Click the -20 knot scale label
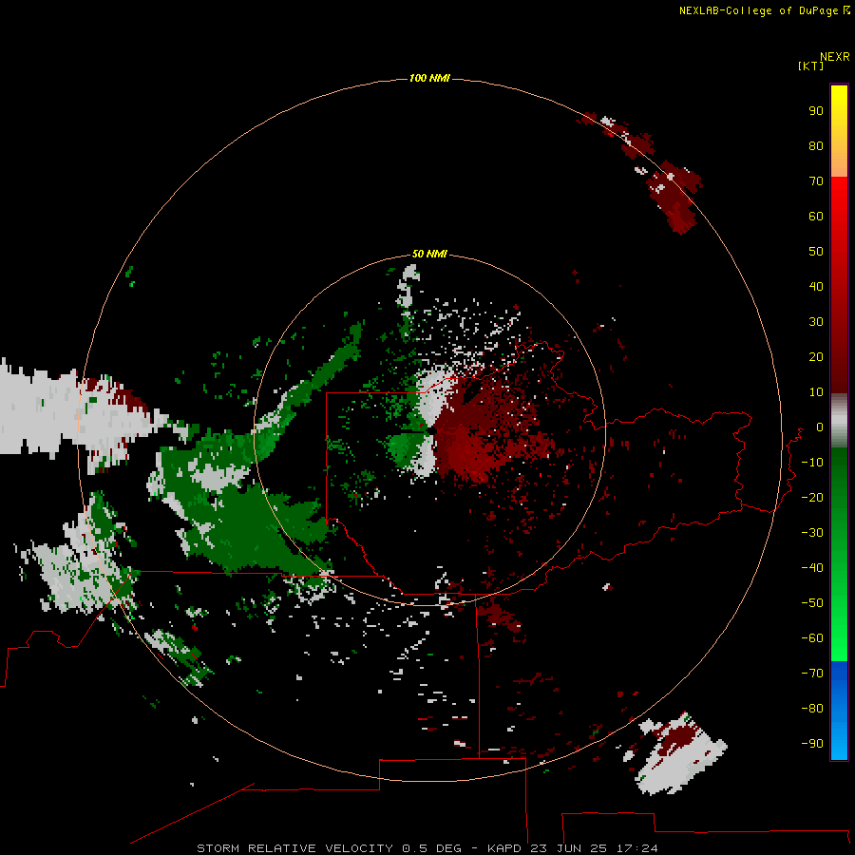Viewport: 855px width, 855px height. pos(812,497)
